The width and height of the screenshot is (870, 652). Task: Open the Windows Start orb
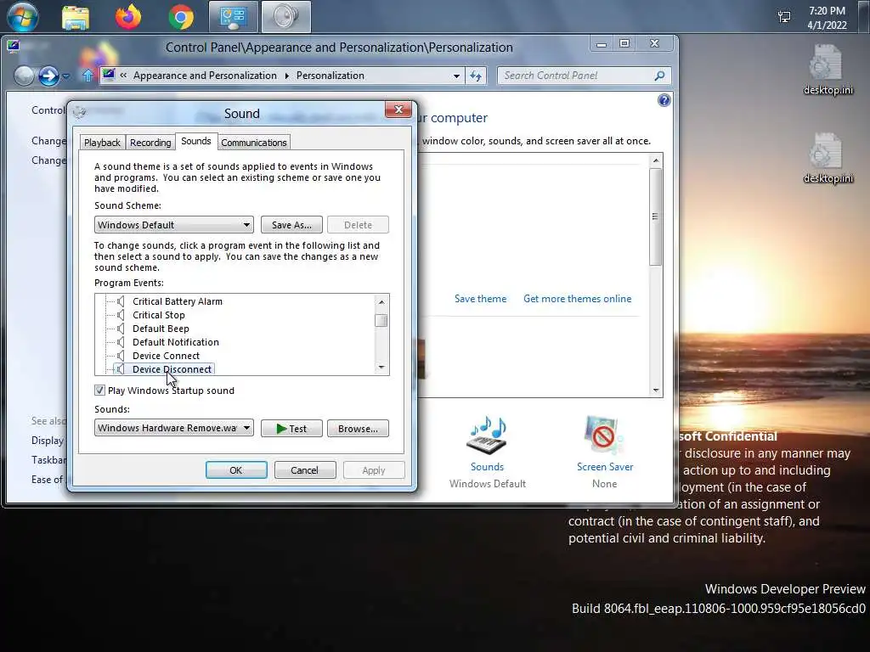tap(23, 17)
